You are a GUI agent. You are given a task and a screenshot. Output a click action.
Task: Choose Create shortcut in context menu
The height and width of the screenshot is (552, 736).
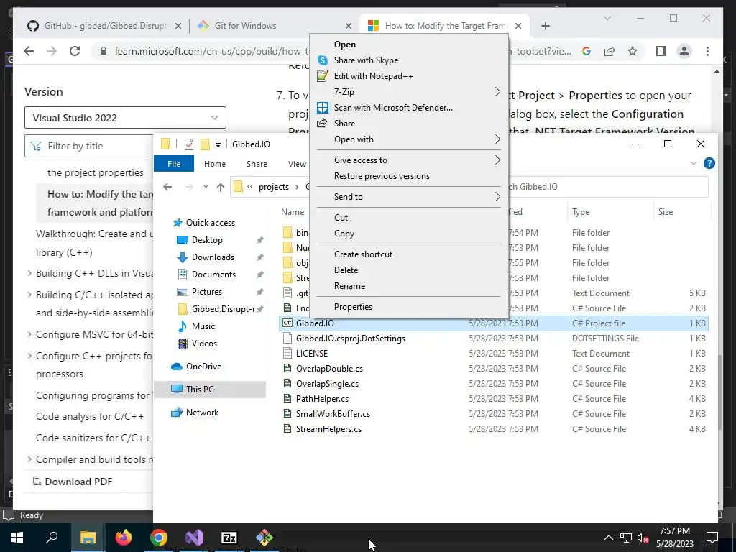[363, 254]
